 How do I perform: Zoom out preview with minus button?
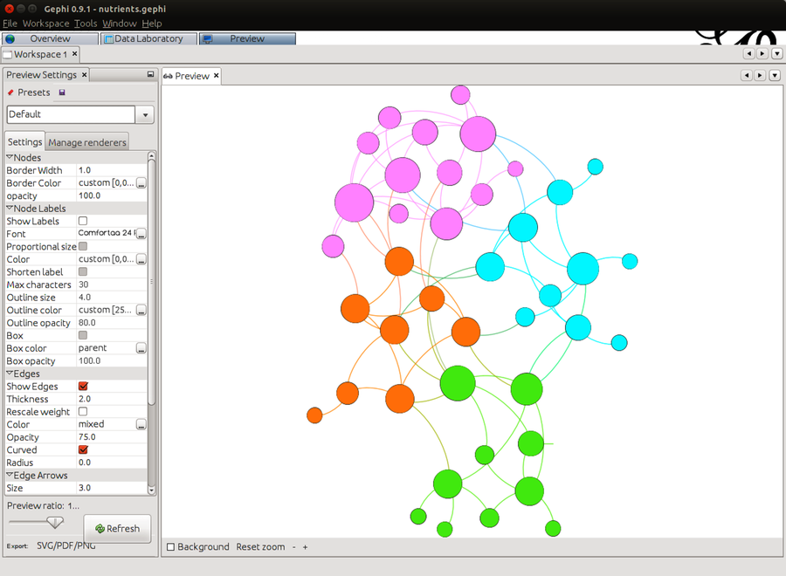[x=294, y=547]
